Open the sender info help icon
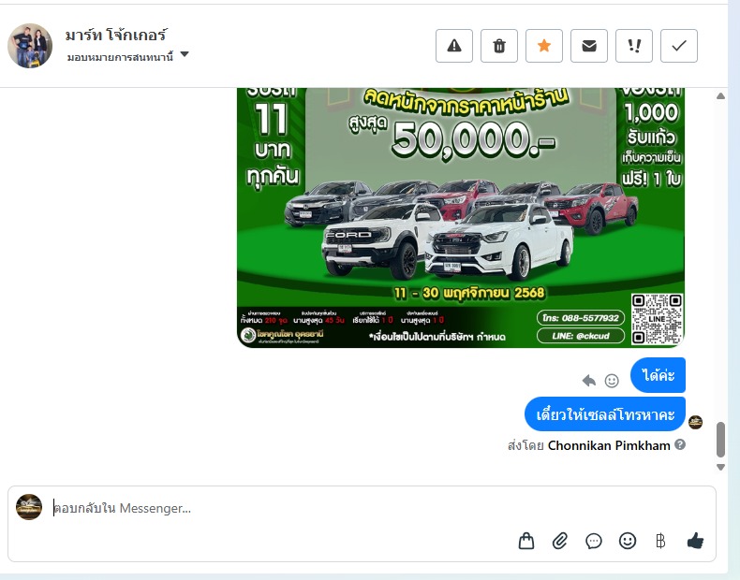Viewport: 740px width, 580px height. [680, 444]
